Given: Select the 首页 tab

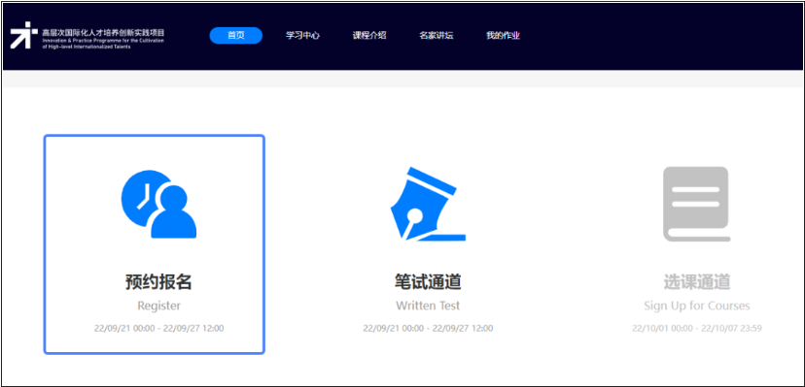Looking at the screenshot, I should (235, 35).
